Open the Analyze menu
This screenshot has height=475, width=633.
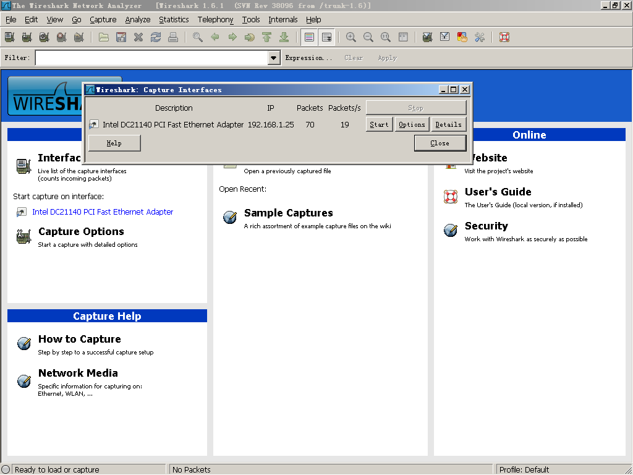click(x=137, y=19)
